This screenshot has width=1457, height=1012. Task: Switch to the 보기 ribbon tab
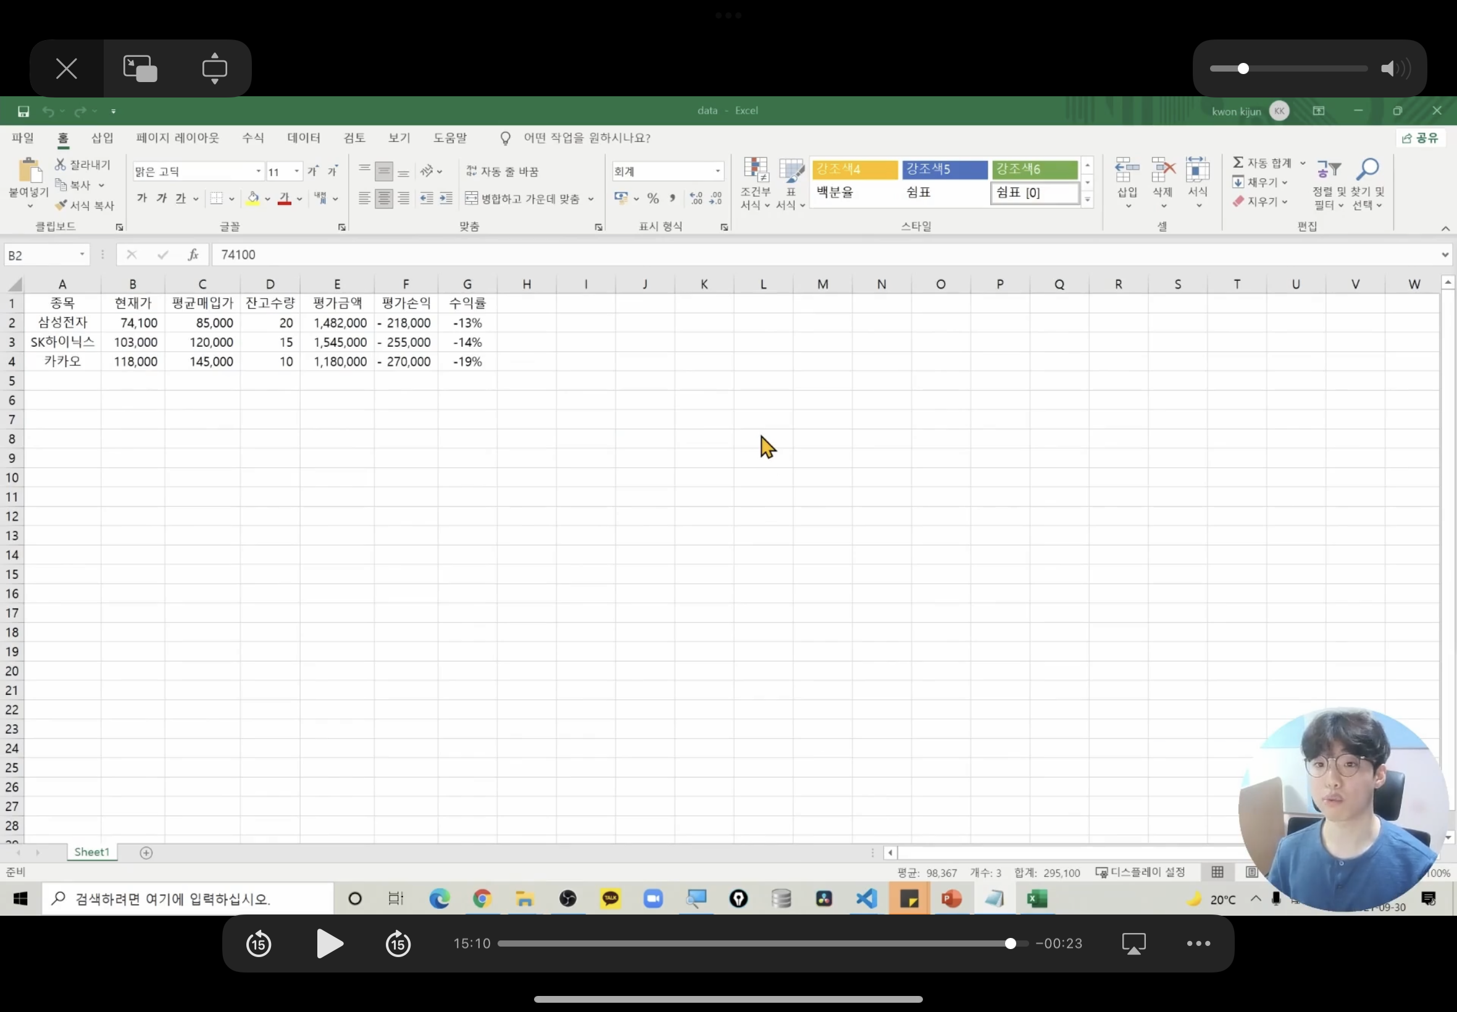pos(399,138)
